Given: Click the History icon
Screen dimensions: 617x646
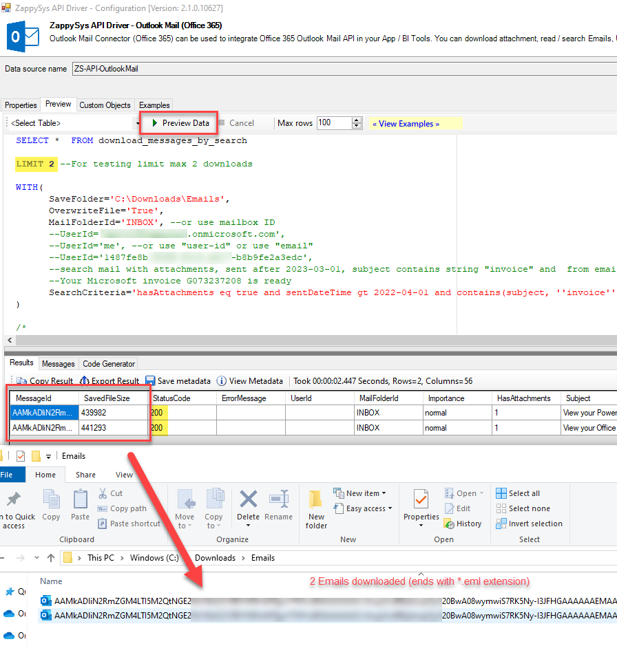Looking at the screenshot, I should 449,524.
